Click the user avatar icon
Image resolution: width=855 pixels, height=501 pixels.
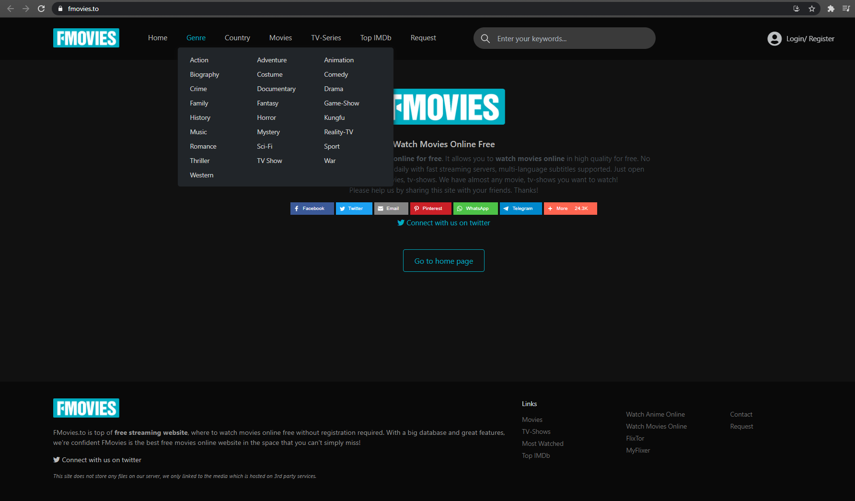tap(774, 39)
